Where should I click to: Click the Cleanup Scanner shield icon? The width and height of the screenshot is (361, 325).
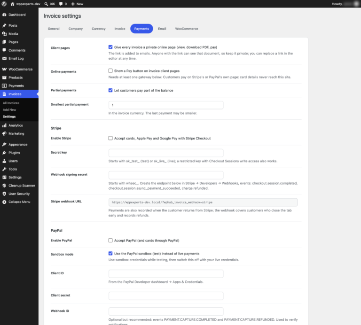point(4,186)
